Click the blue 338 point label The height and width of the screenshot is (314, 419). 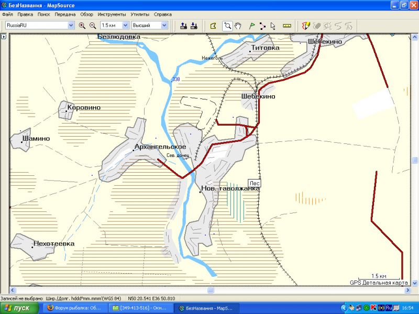pos(176,80)
